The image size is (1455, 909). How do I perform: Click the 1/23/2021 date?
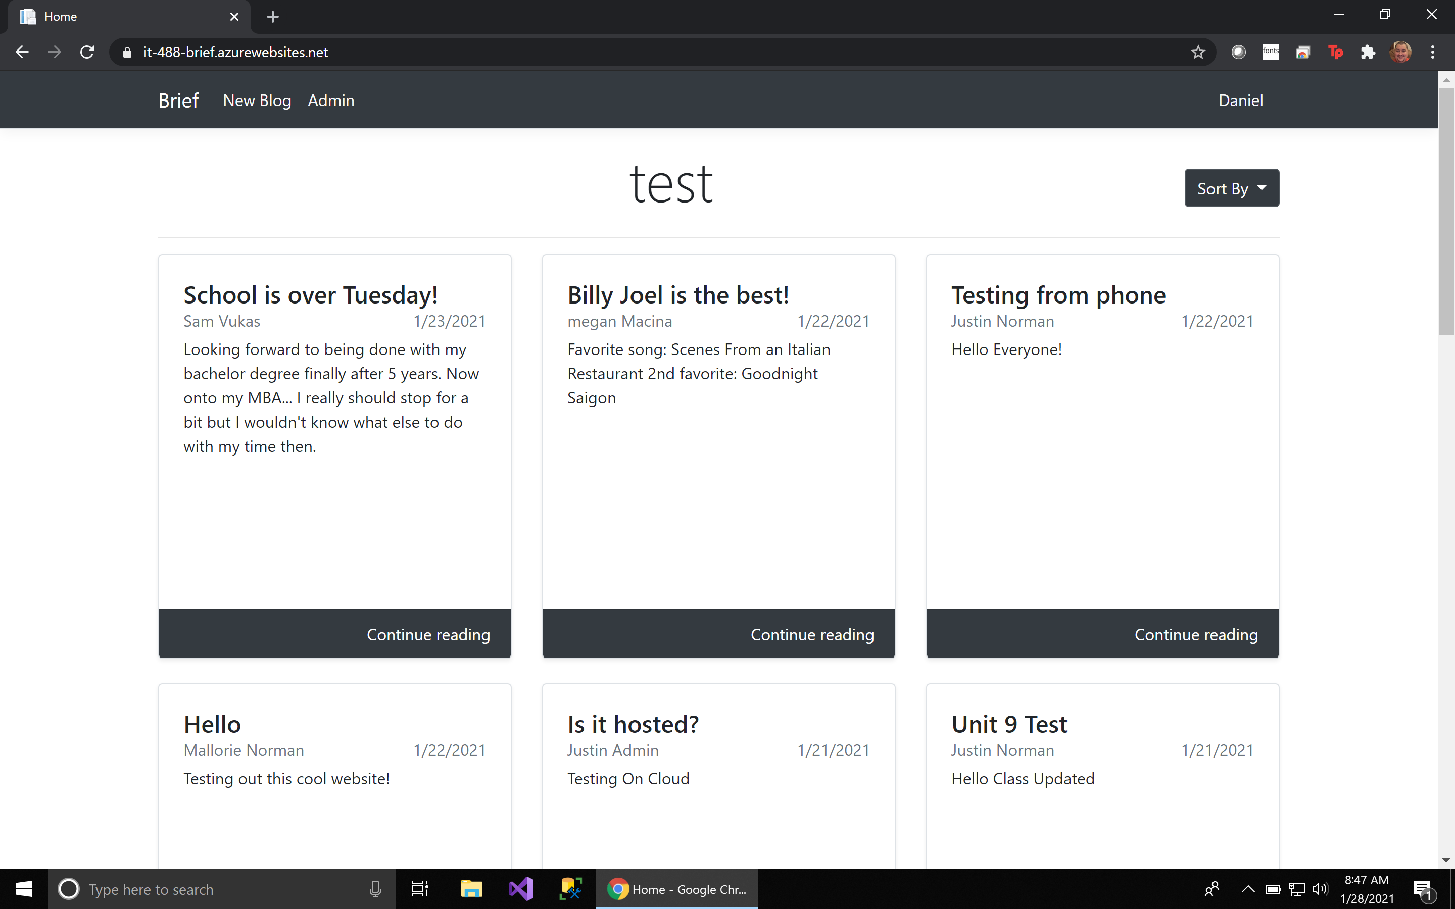click(x=449, y=321)
